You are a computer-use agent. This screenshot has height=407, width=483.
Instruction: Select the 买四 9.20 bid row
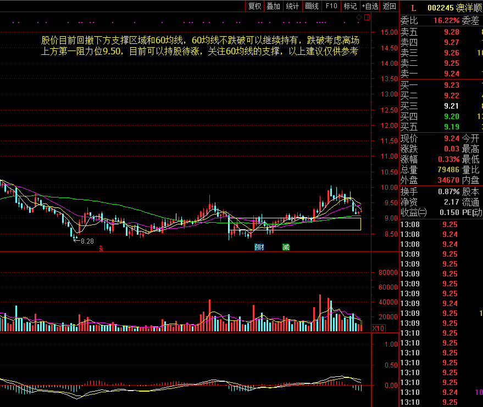(441, 116)
